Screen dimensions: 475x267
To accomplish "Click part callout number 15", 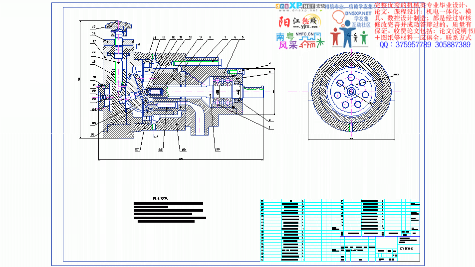I will 93,27.
